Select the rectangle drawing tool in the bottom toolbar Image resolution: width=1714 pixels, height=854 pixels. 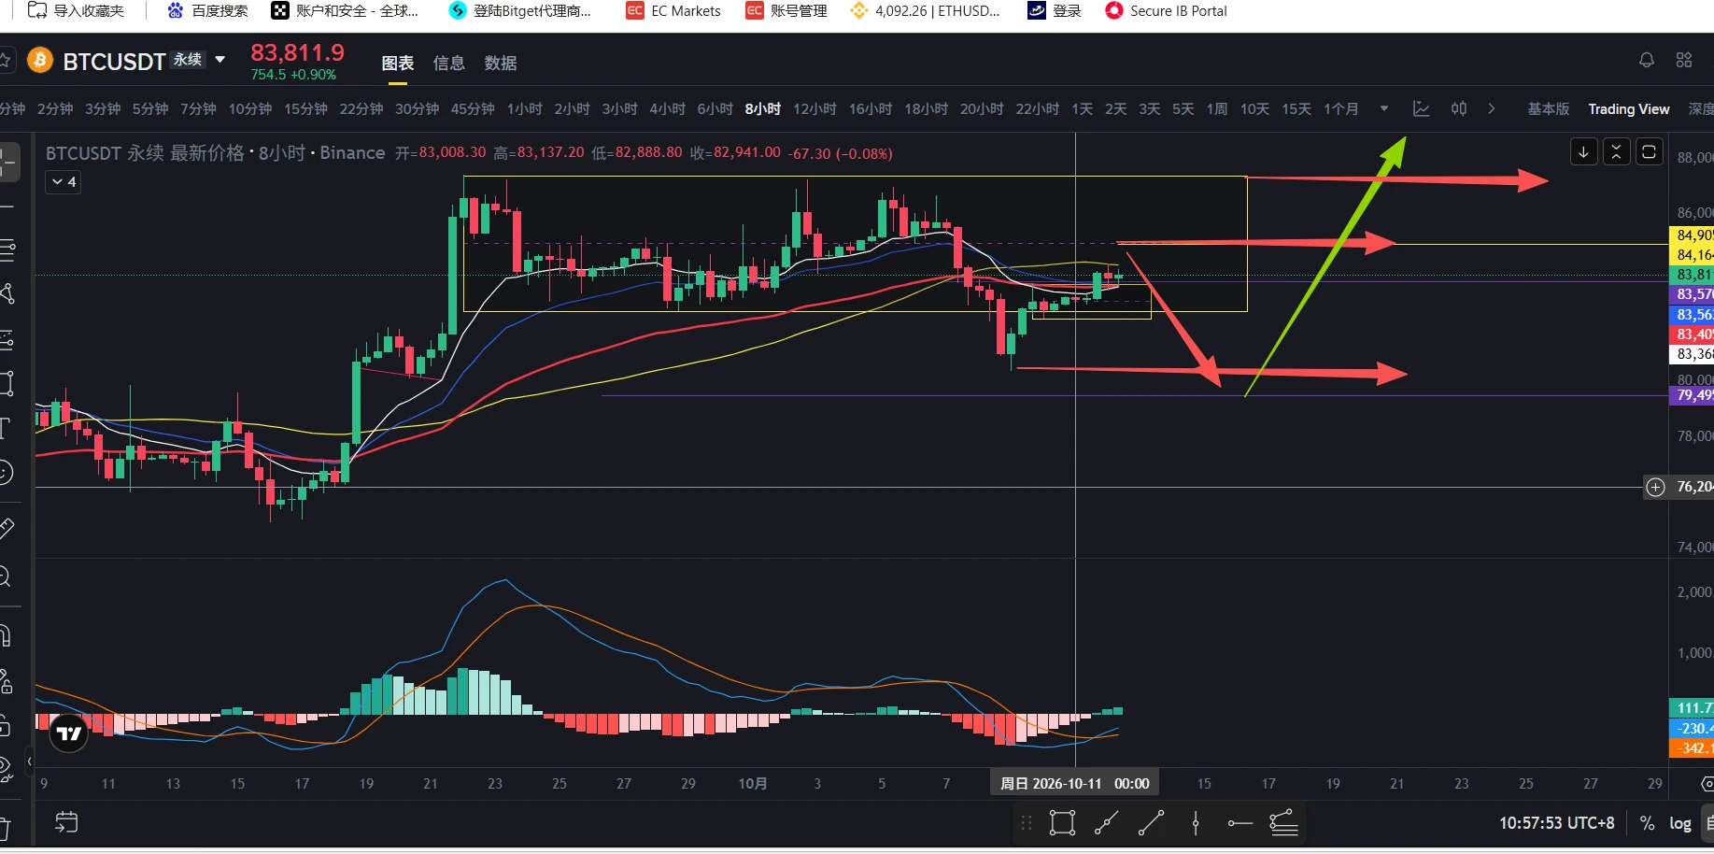(1062, 823)
